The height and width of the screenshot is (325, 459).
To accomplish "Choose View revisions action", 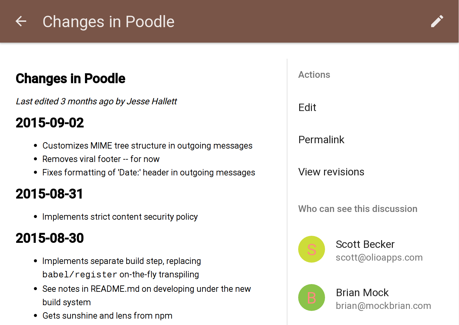I will pos(331,172).
